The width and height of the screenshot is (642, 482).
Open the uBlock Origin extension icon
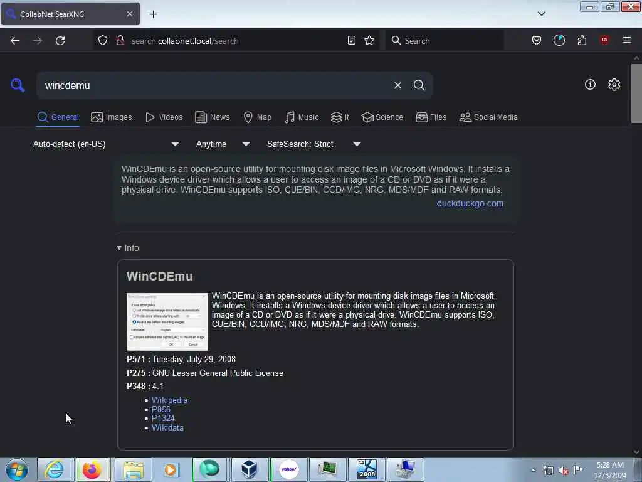(x=604, y=40)
